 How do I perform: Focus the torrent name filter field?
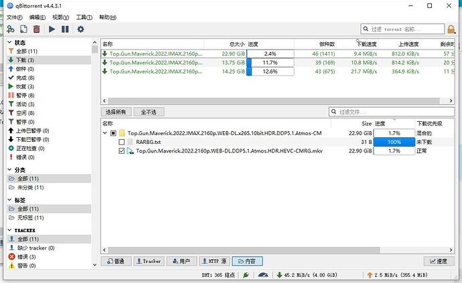point(402,29)
